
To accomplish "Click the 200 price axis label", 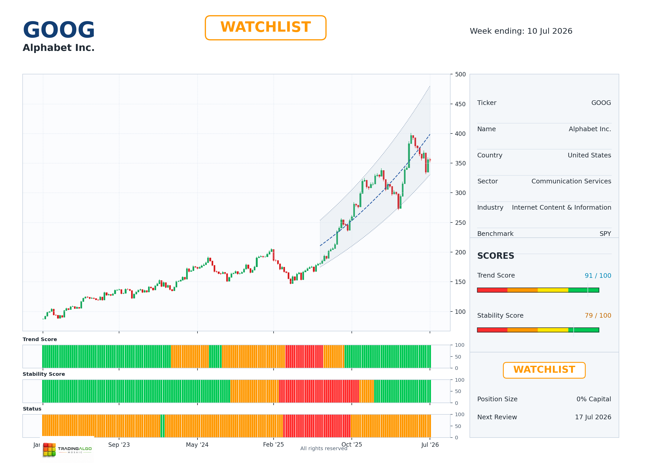I will pos(460,252).
